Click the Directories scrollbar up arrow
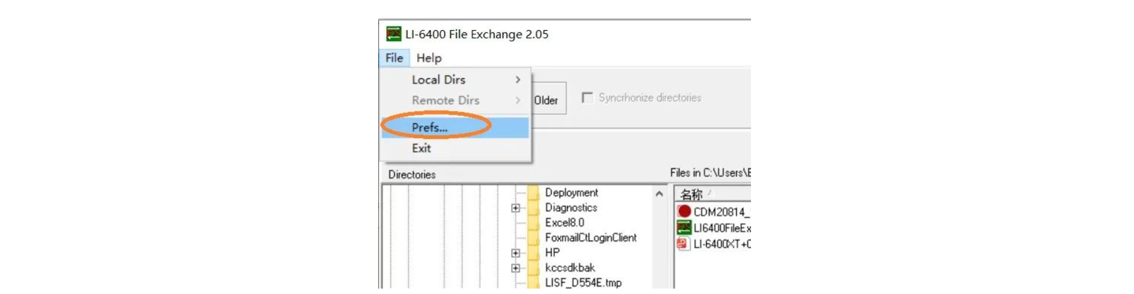Viewport: 1134px width, 294px height. click(659, 194)
